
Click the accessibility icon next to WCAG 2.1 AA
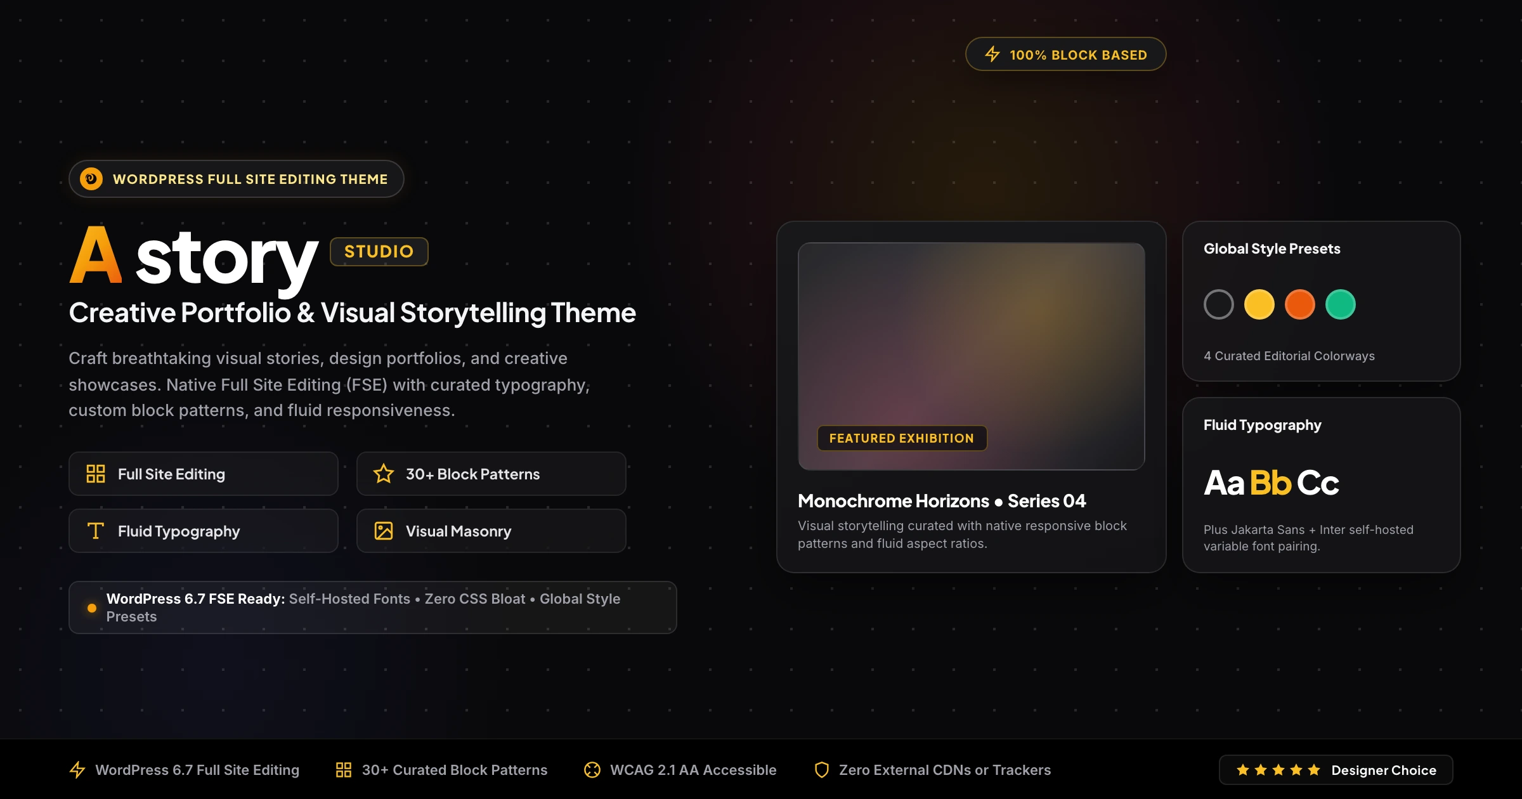tap(592, 770)
